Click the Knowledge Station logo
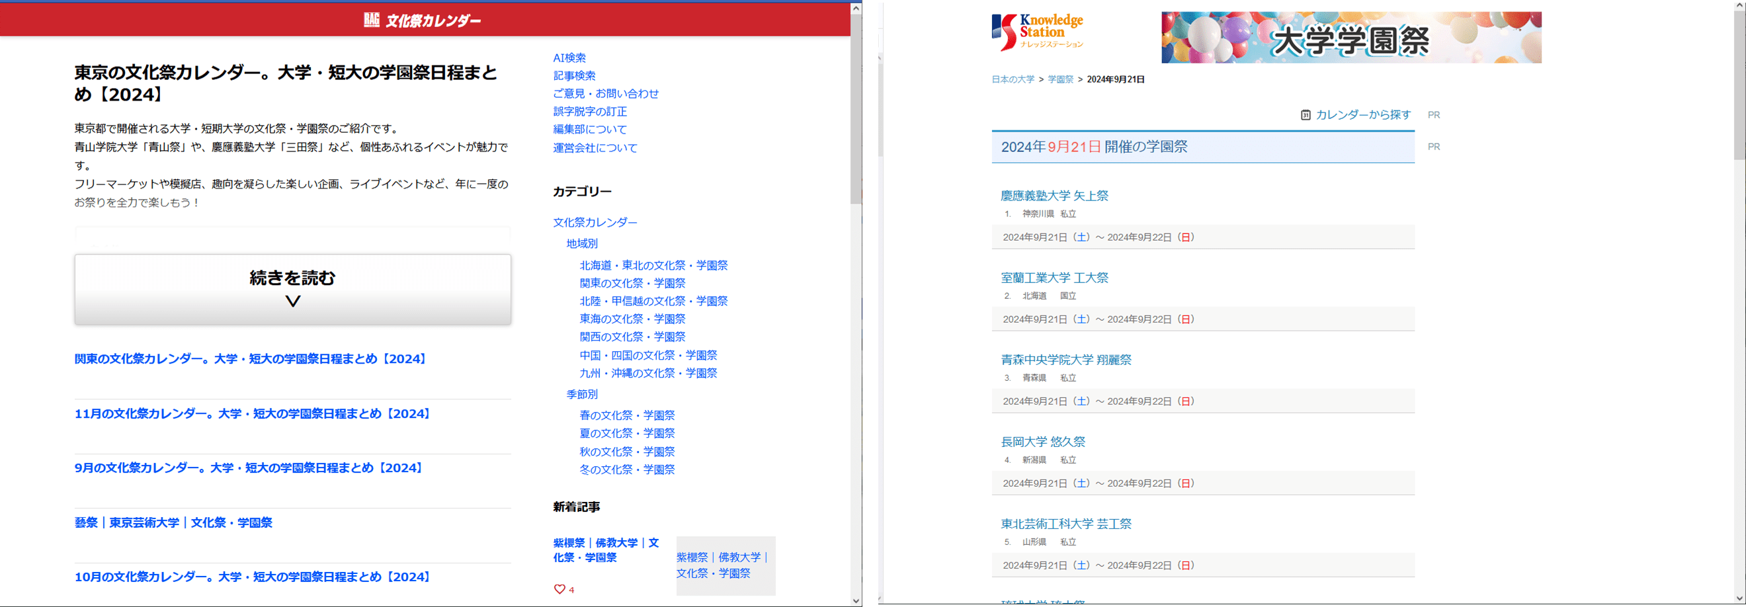This screenshot has width=1746, height=607. (x=1038, y=32)
